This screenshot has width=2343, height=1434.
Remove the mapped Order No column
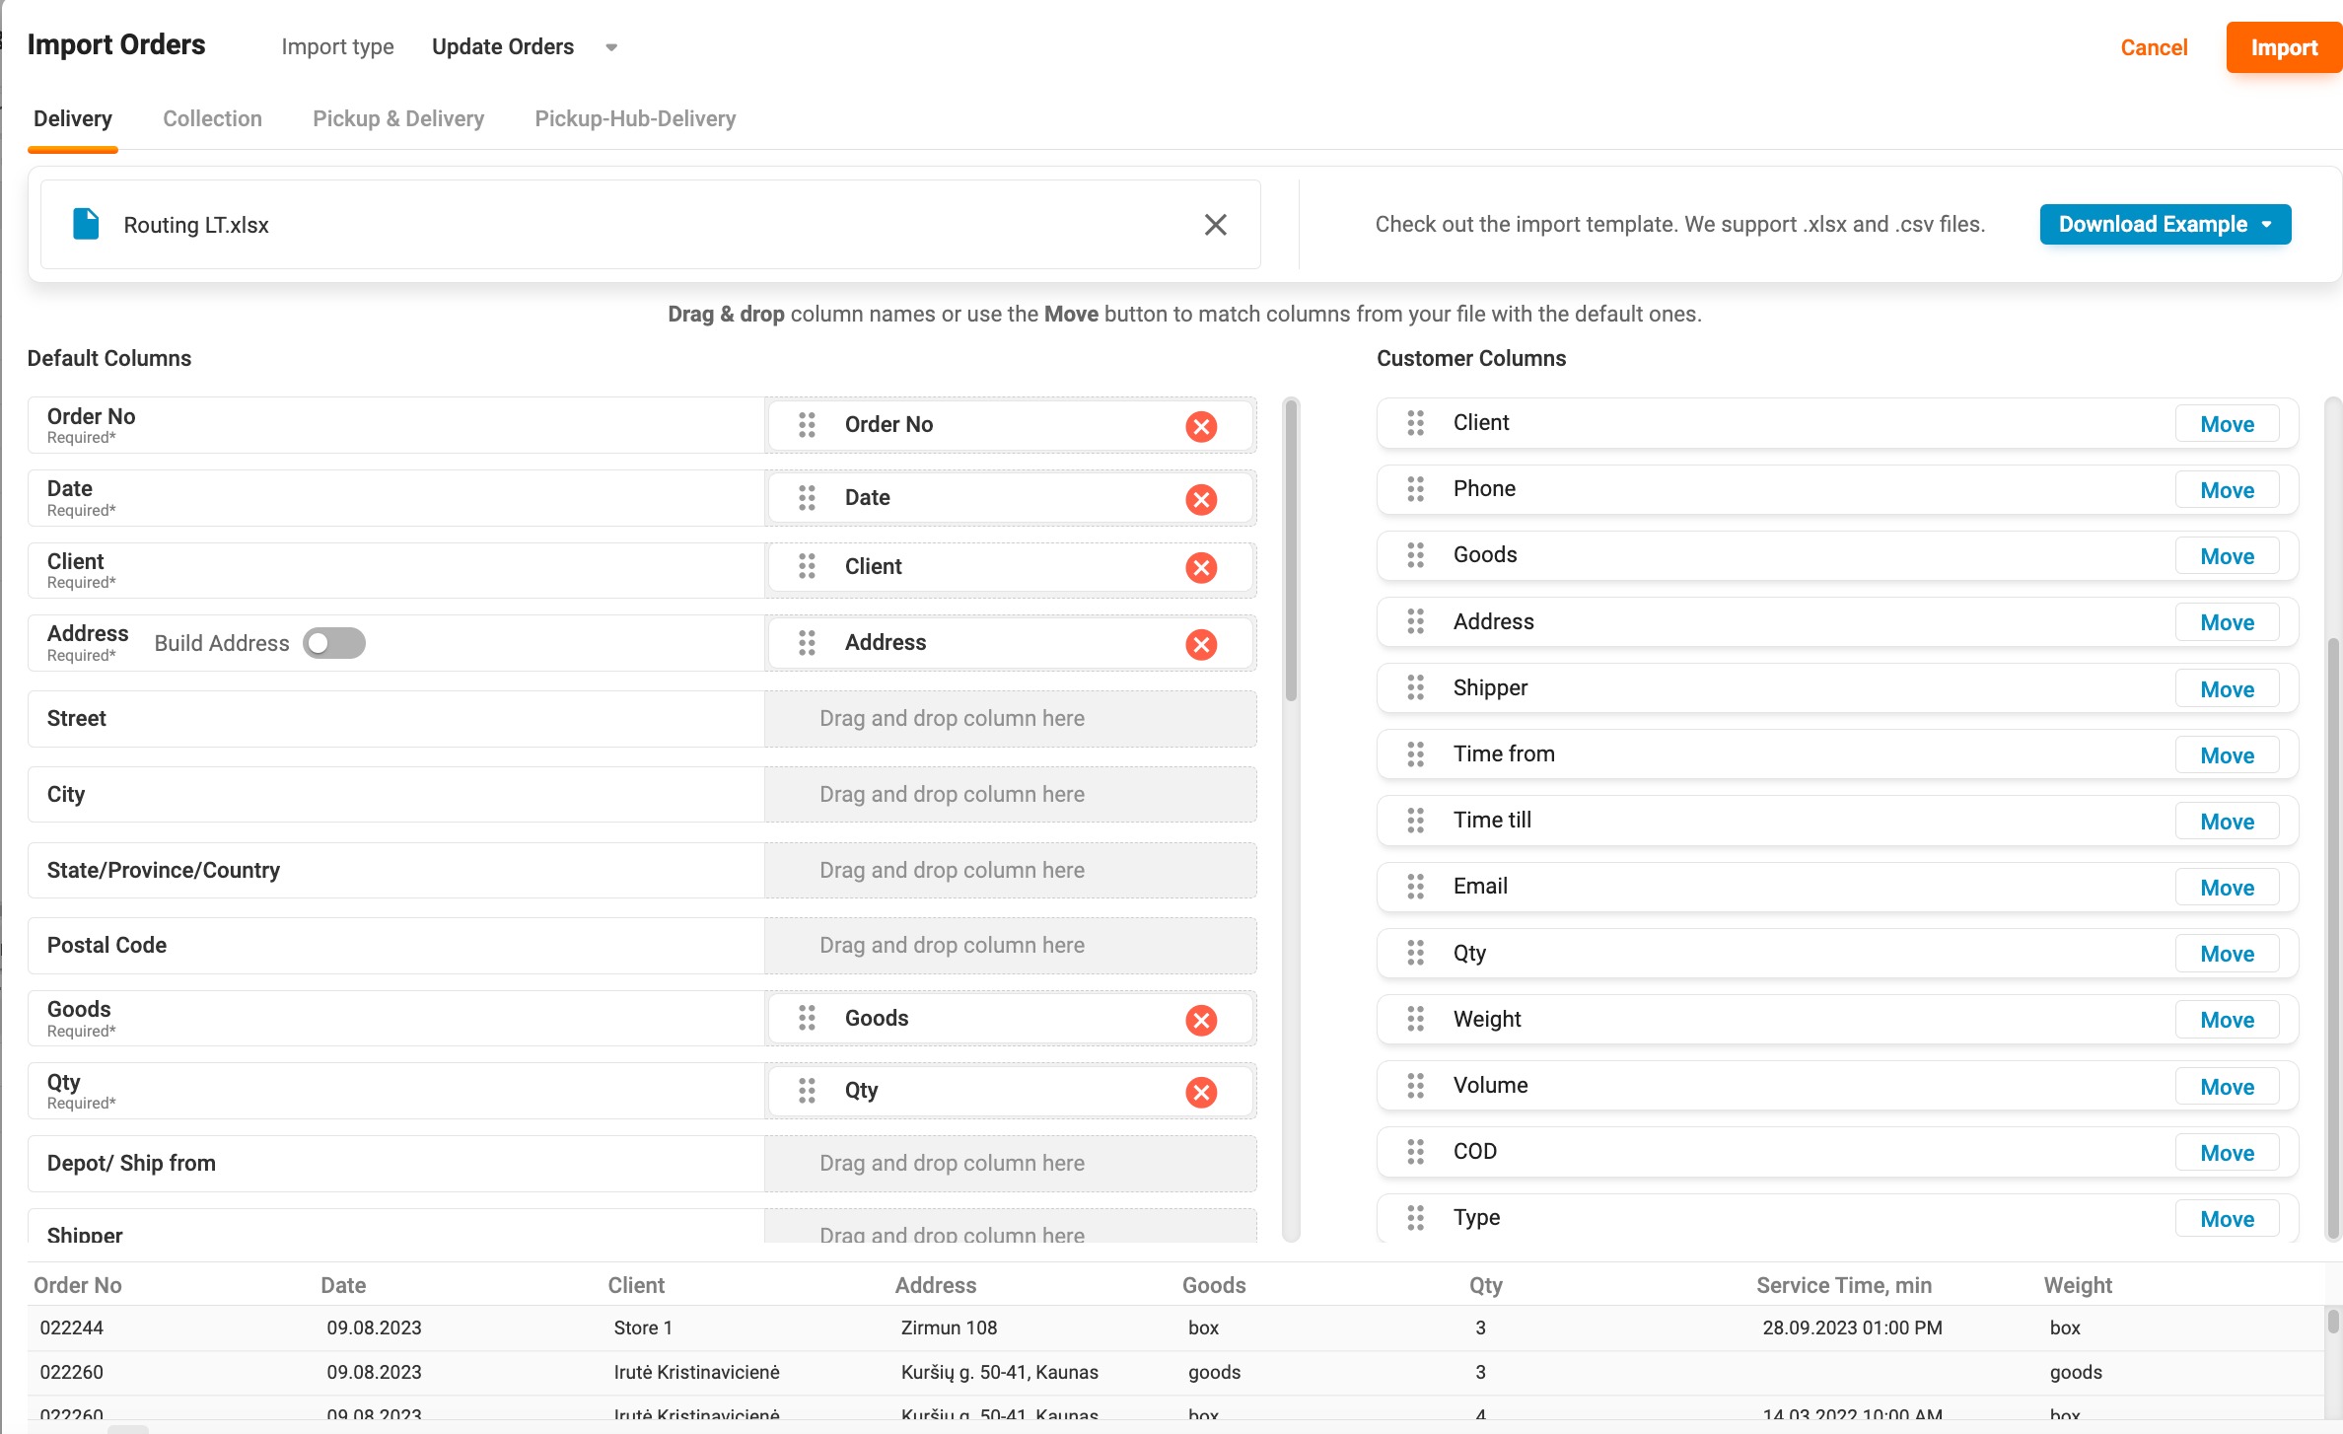pos(1200,426)
